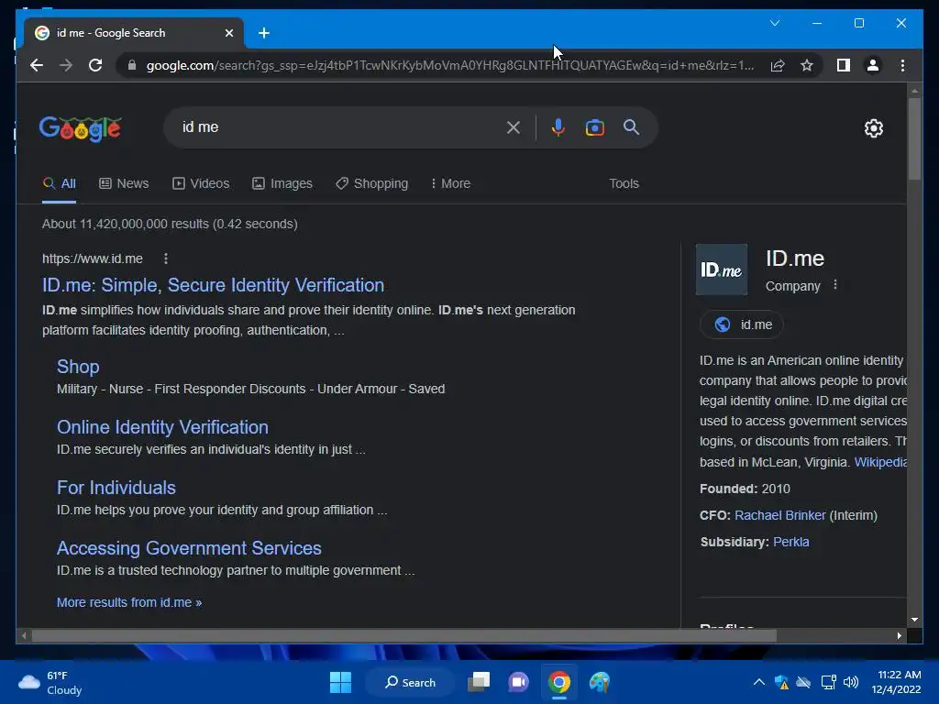Viewport: 939px width, 704px height.
Task: Expand the tab search chevron
Action: coord(774,23)
